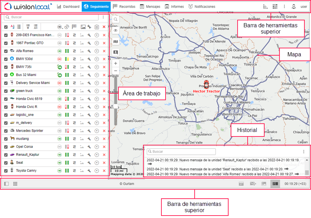Screen dimensions: 311x218
Task: Remove BMW 530d with red X
Action: click(104, 59)
